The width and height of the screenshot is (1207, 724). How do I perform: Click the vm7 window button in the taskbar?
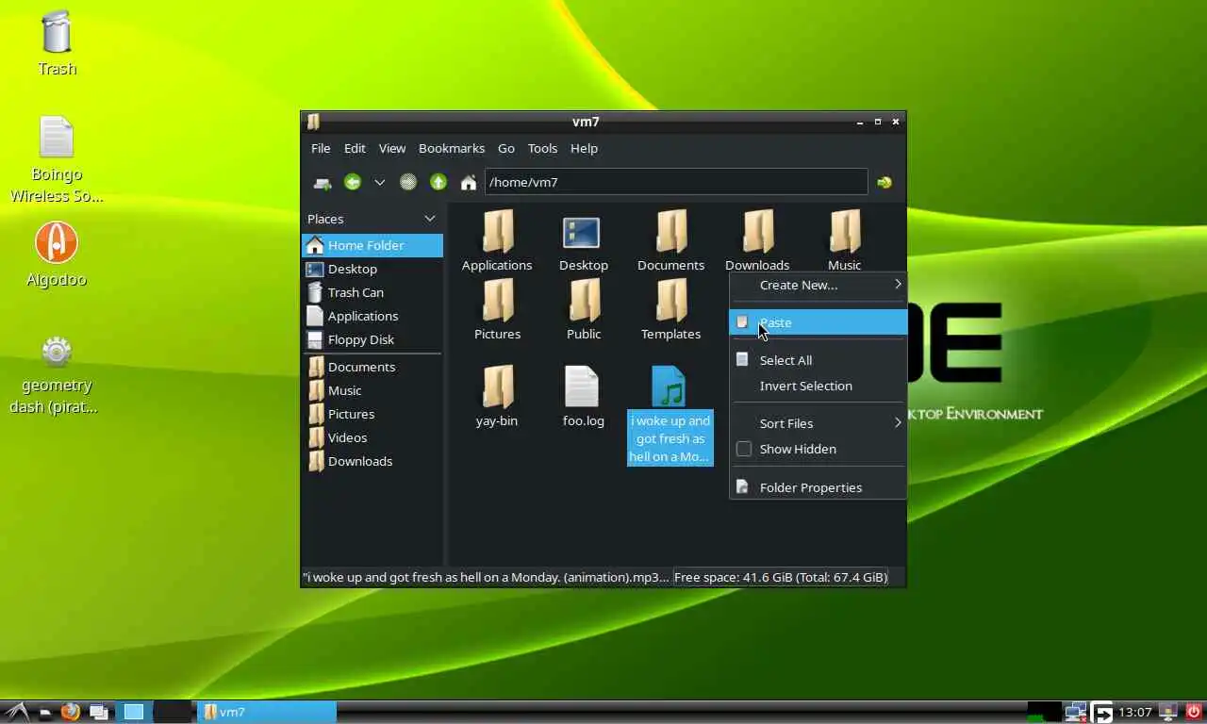265,712
